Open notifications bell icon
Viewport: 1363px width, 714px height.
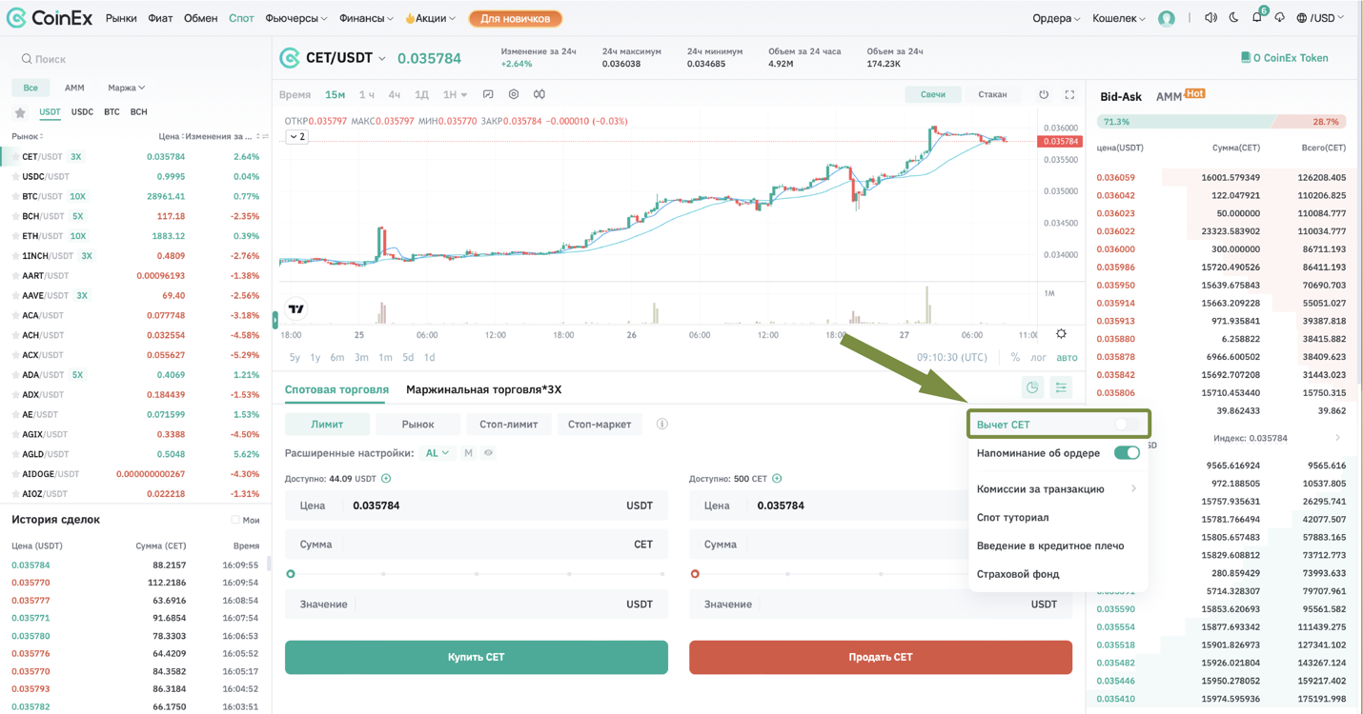click(1257, 18)
